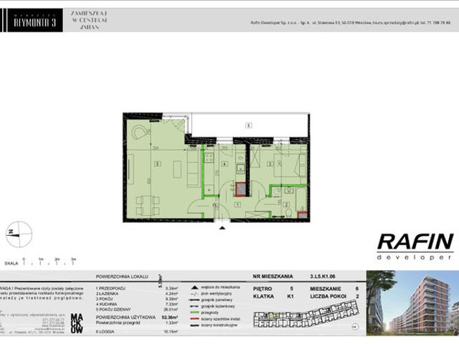
Task: Click the entrance arrow below the floor plan
Action: pyautogui.click(x=222, y=228)
